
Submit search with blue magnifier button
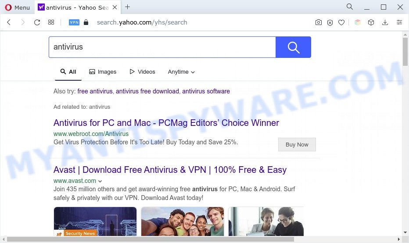[x=293, y=47]
